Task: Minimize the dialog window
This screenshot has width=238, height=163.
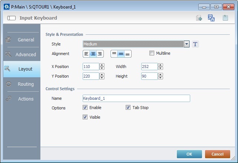Action: click(204, 7)
